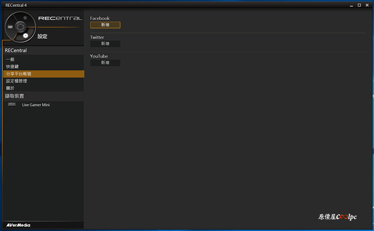Click the Facebook label
The height and width of the screenshot is (231, 374).
(x=100, y=18)
